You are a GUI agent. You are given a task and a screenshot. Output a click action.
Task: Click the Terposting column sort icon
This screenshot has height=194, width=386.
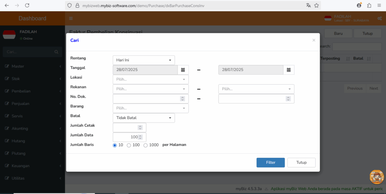348,59
